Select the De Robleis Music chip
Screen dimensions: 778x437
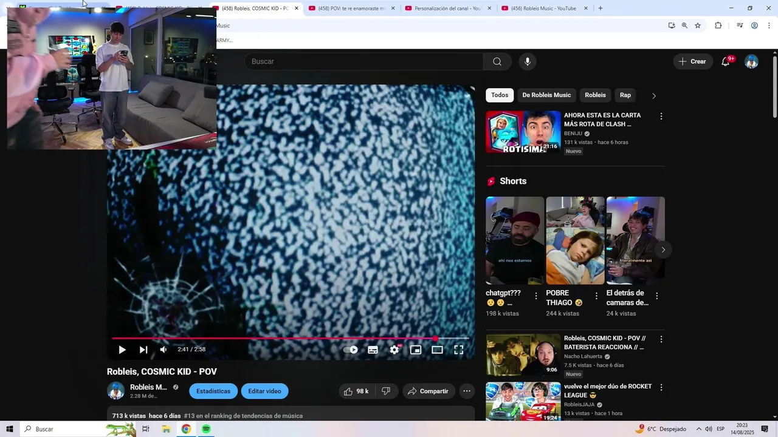click(x=546, y=95)
